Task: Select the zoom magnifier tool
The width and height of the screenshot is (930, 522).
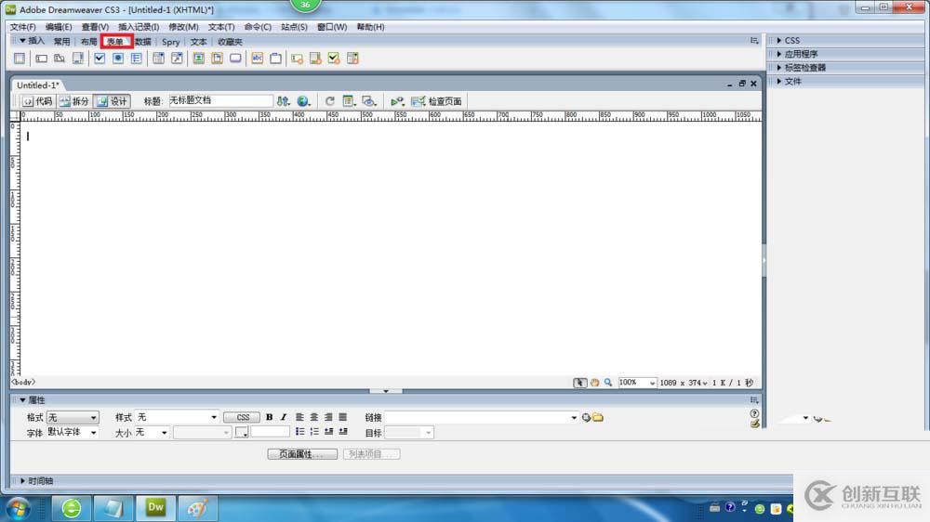Action: click(x=608, y=383)
